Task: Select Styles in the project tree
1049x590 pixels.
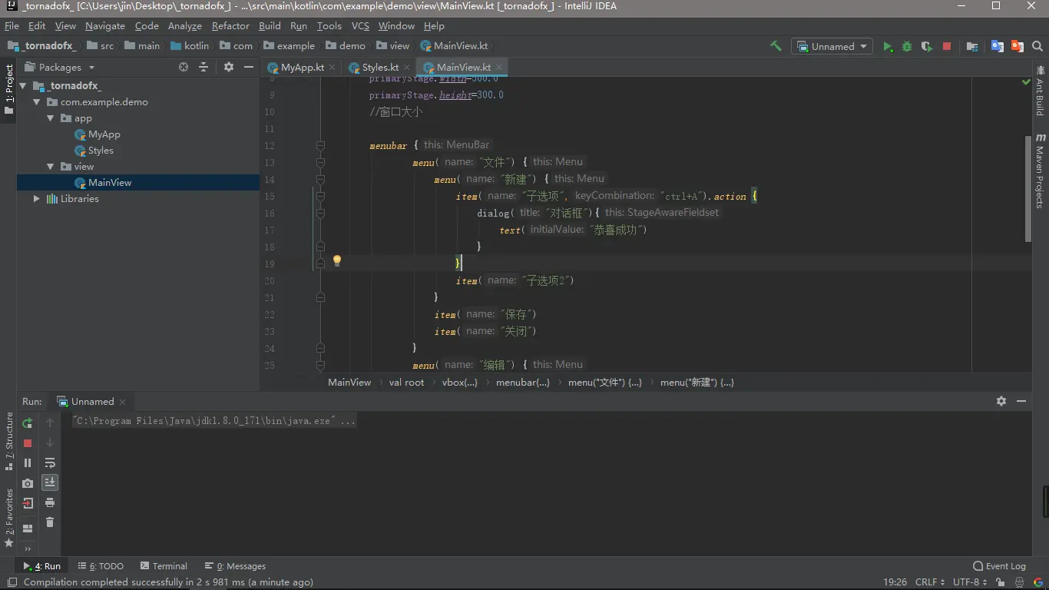Action: click(101, 150)
